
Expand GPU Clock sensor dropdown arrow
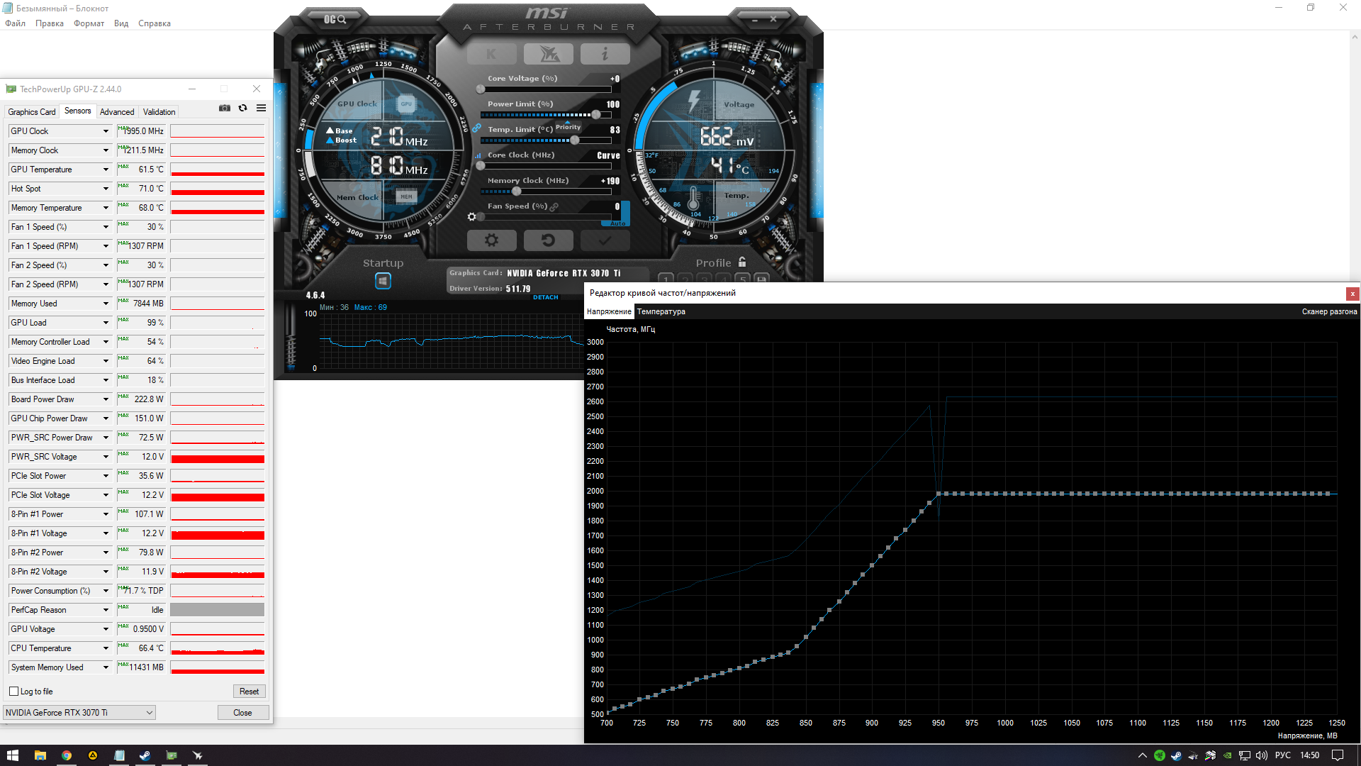point(106,131)
